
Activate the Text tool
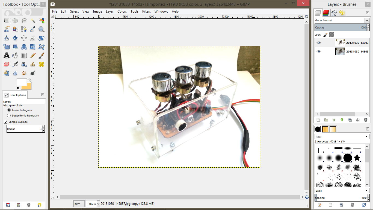click(x=7, y=55)
